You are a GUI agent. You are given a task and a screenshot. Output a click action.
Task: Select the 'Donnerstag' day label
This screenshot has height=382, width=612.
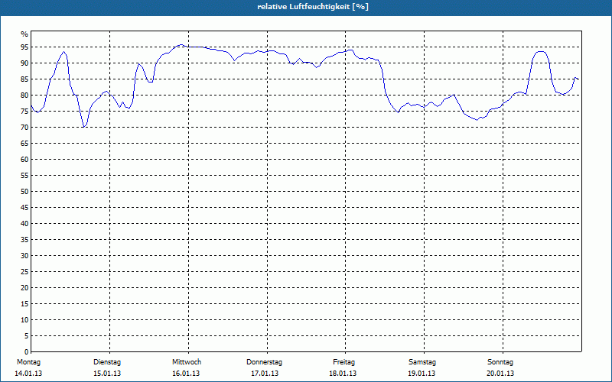coord(264,362)
